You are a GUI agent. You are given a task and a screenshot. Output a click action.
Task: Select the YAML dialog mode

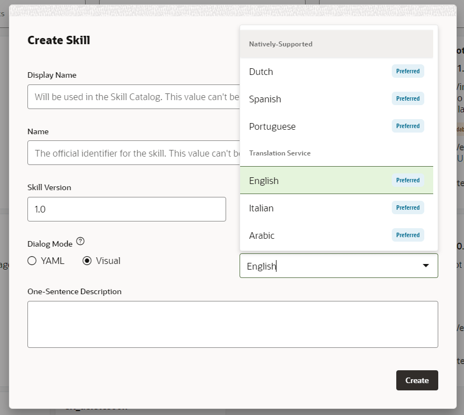[x=32, y=261]
